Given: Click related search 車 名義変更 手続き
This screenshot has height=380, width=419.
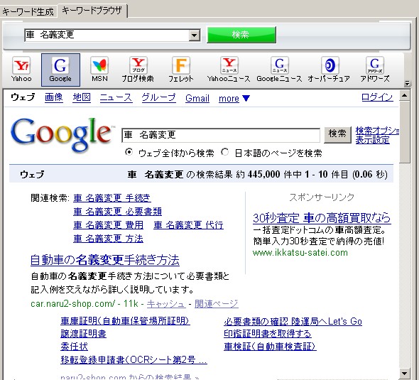Looking at the screenshot, I should (x=112, y=198).
